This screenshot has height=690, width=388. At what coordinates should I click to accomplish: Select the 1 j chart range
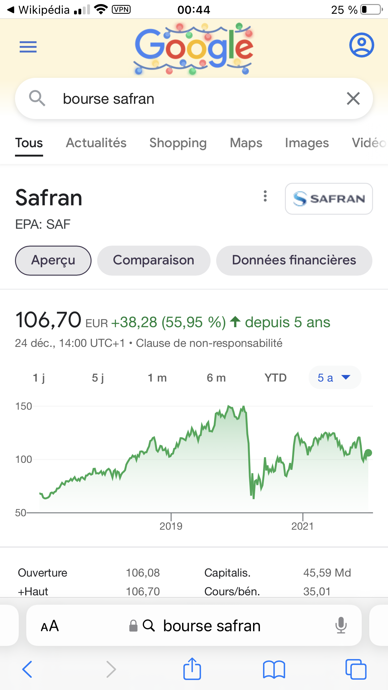click(x=39, y=378)
